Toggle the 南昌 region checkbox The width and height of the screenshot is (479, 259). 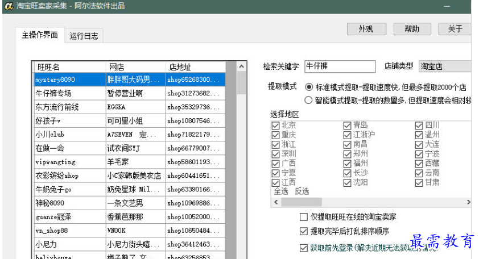tap(347, 145)
